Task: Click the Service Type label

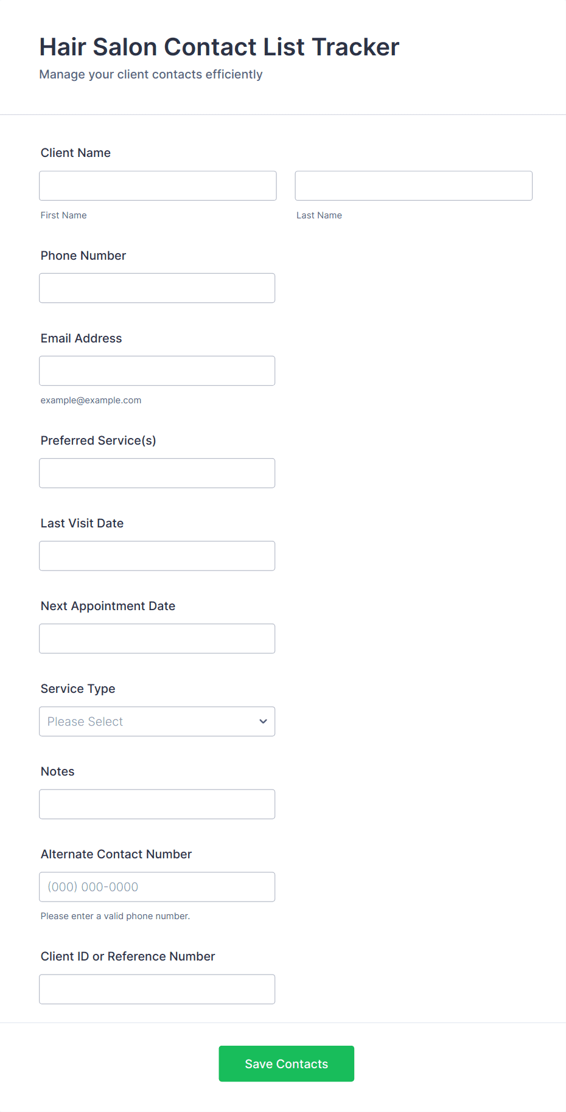Action: (78, 689)
